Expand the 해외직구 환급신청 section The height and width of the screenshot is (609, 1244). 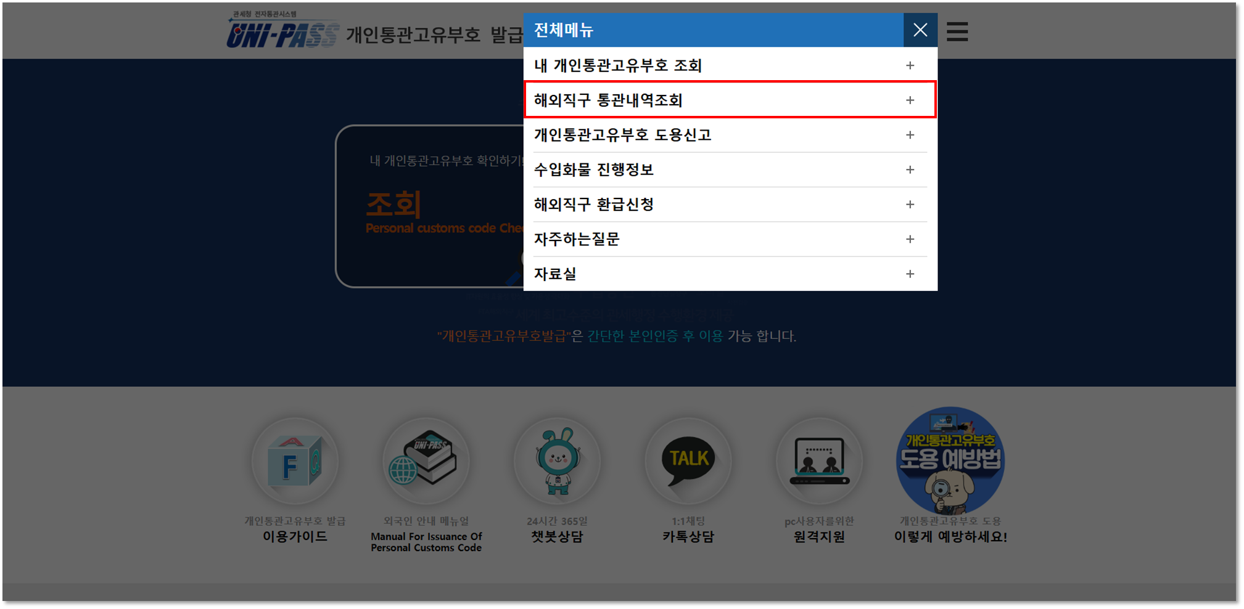pyautogui.click(x=910, y=204)
